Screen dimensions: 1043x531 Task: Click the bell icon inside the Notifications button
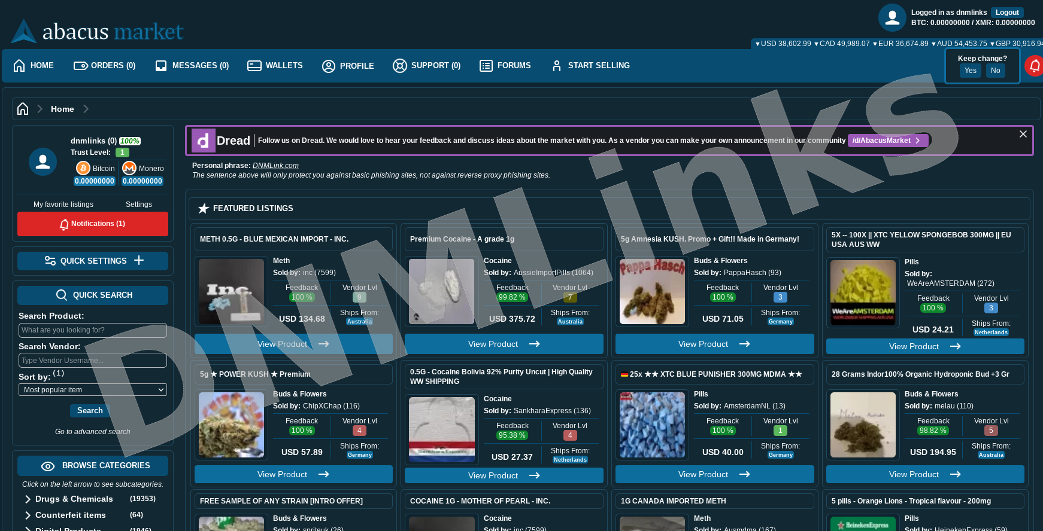click(64, 224)
